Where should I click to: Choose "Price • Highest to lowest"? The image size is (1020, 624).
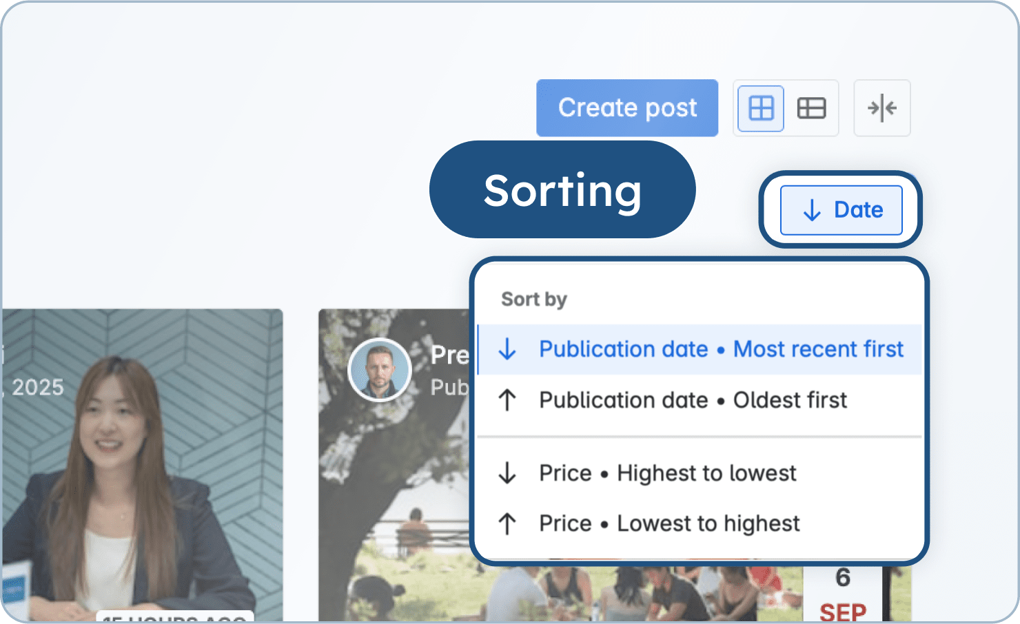(x=666, y=473)
